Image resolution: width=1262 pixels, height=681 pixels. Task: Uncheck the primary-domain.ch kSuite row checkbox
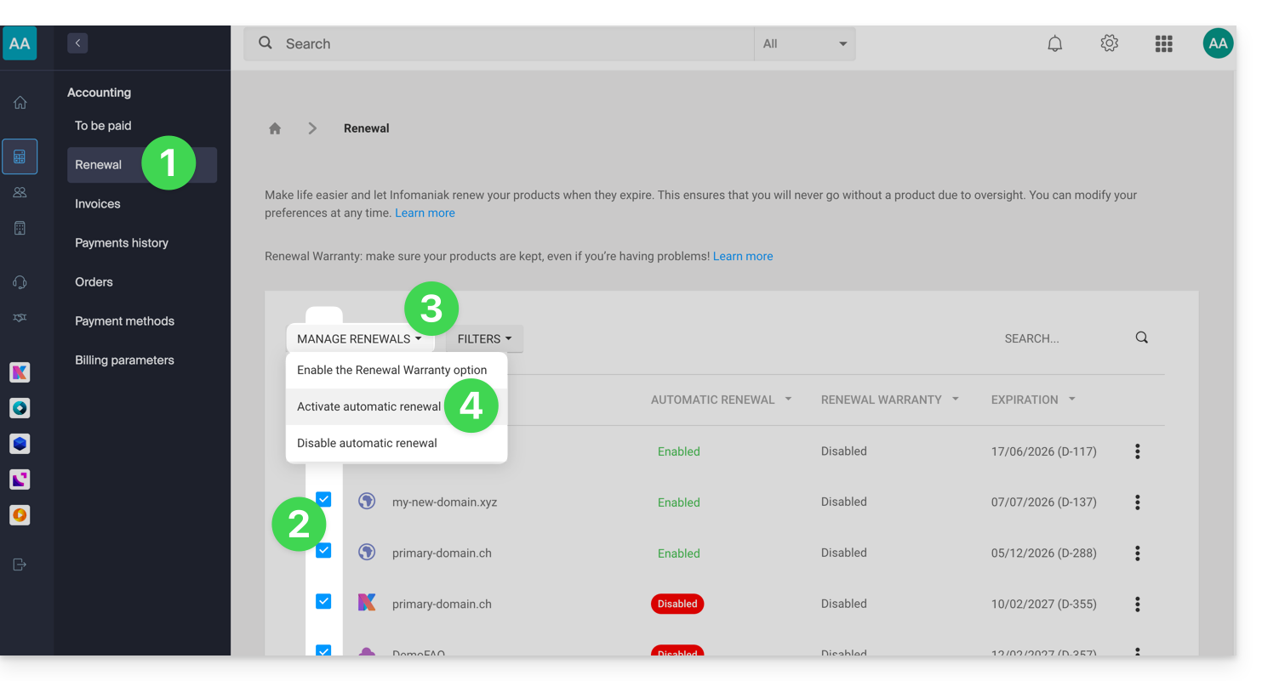coord(323,601)
